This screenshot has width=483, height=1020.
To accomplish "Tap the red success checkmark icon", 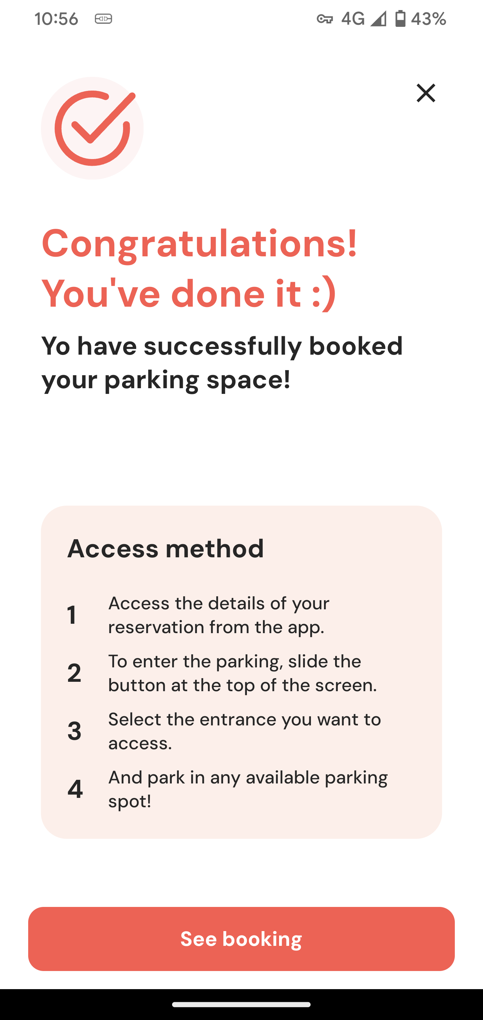I will (92, 128).
